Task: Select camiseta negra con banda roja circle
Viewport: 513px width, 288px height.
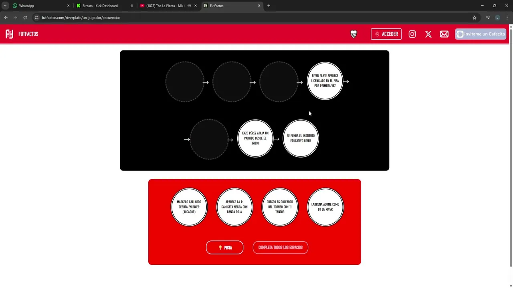Action: coord(234,207)
